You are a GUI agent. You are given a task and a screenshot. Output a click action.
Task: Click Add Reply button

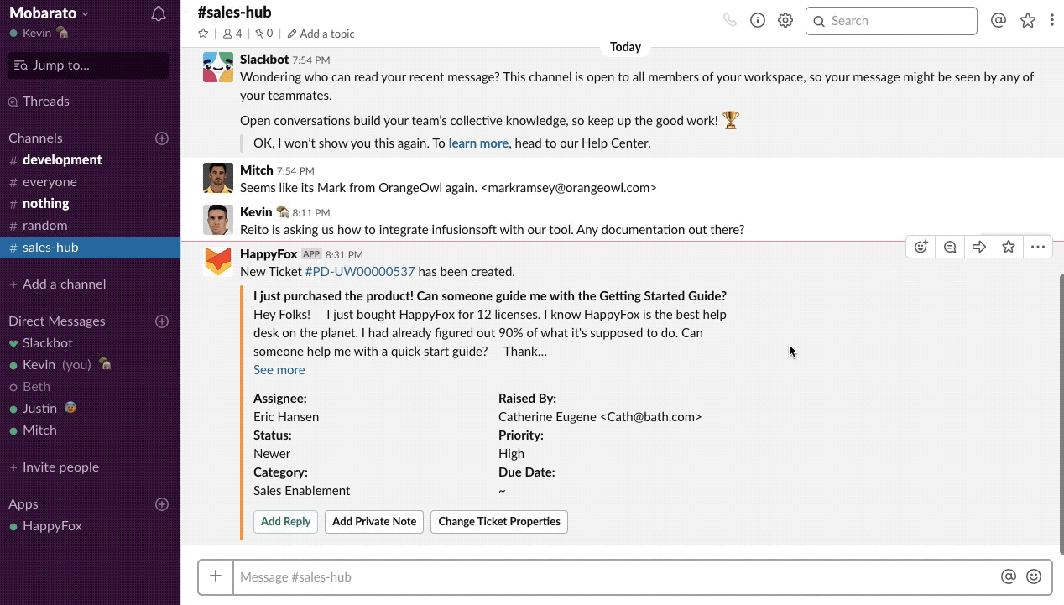285,521
